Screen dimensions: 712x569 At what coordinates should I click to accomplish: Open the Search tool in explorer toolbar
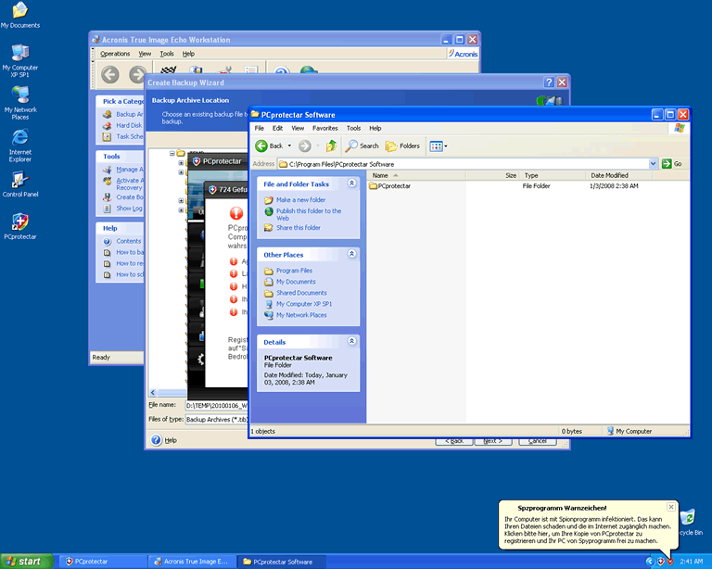tap(362, 145)
